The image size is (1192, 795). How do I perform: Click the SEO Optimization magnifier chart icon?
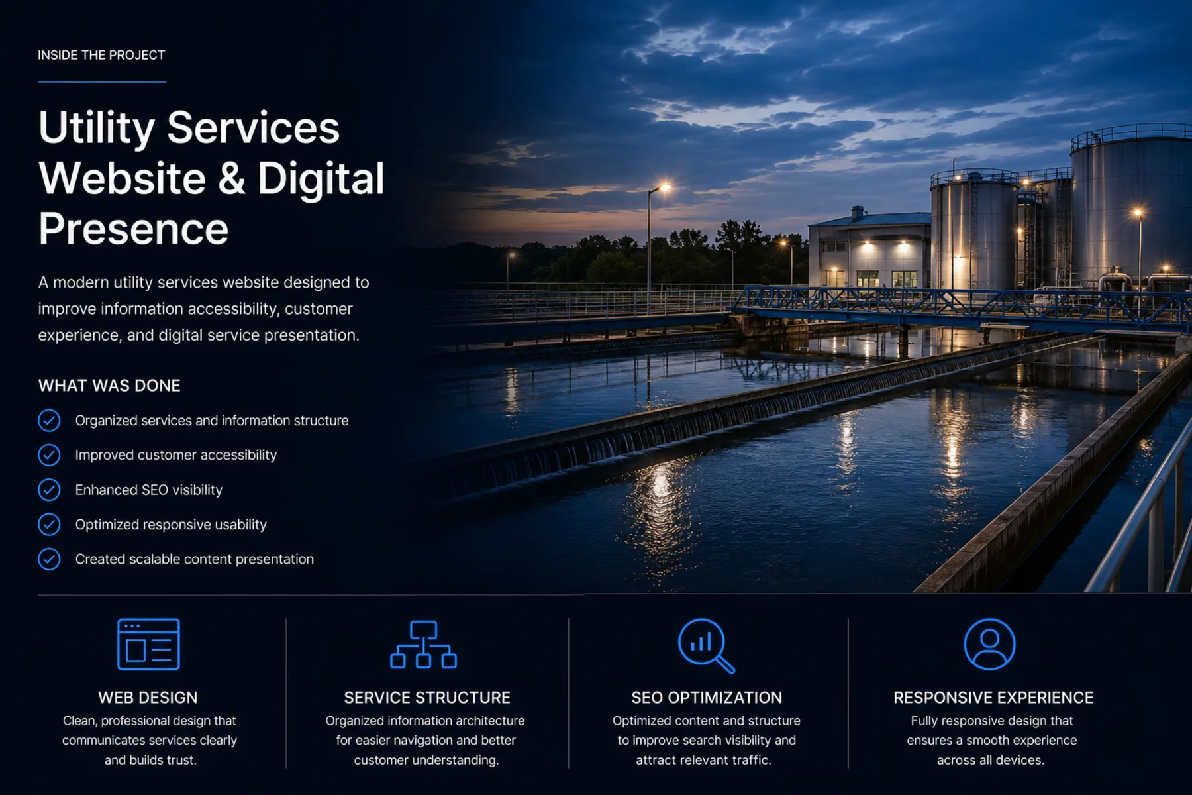tap(706, 646)
